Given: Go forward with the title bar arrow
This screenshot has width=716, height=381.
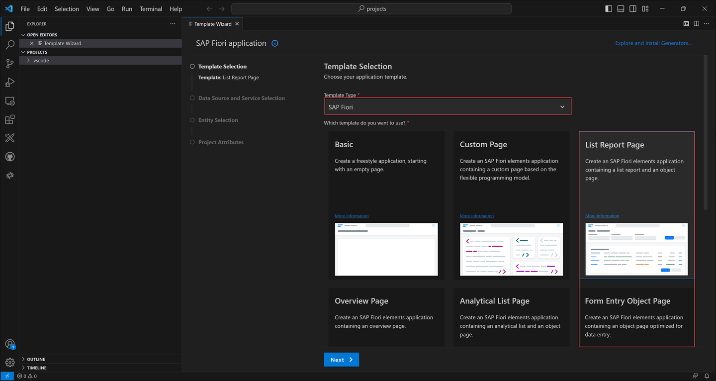Looking at the screenshot, I should (222, 8).
